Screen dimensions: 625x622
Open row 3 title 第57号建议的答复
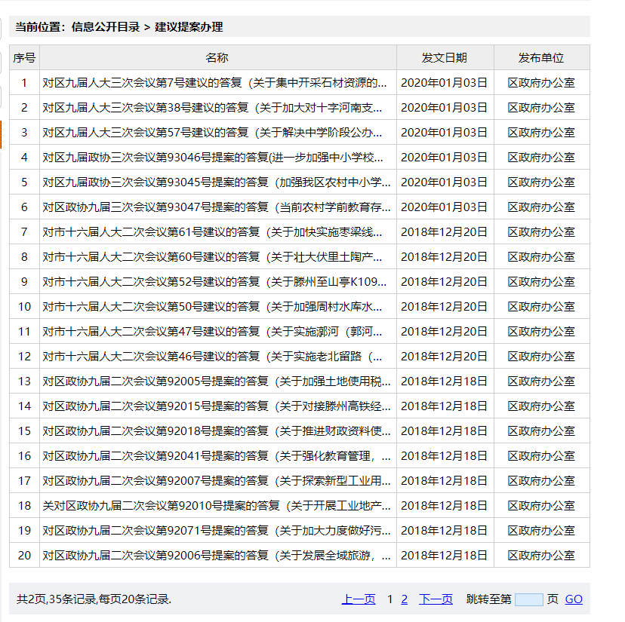212,133
